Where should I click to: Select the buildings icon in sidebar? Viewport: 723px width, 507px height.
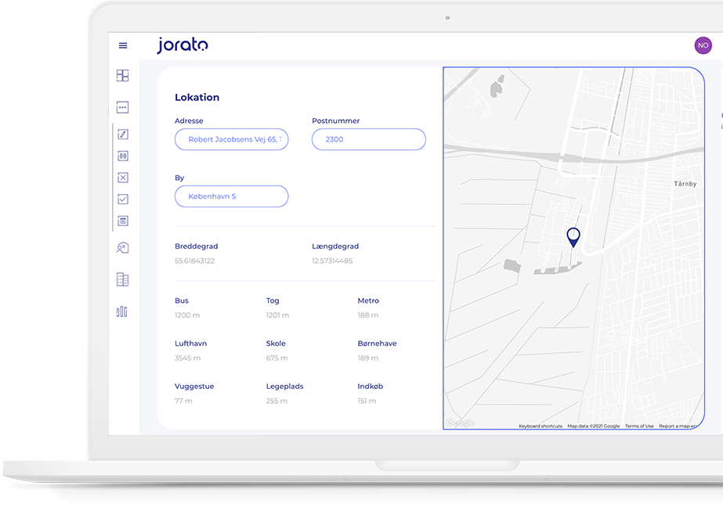(122, 279)
